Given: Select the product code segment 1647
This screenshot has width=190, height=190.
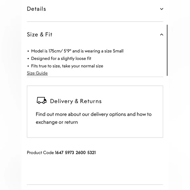Looking at the screenshot, I should point(59,153).
